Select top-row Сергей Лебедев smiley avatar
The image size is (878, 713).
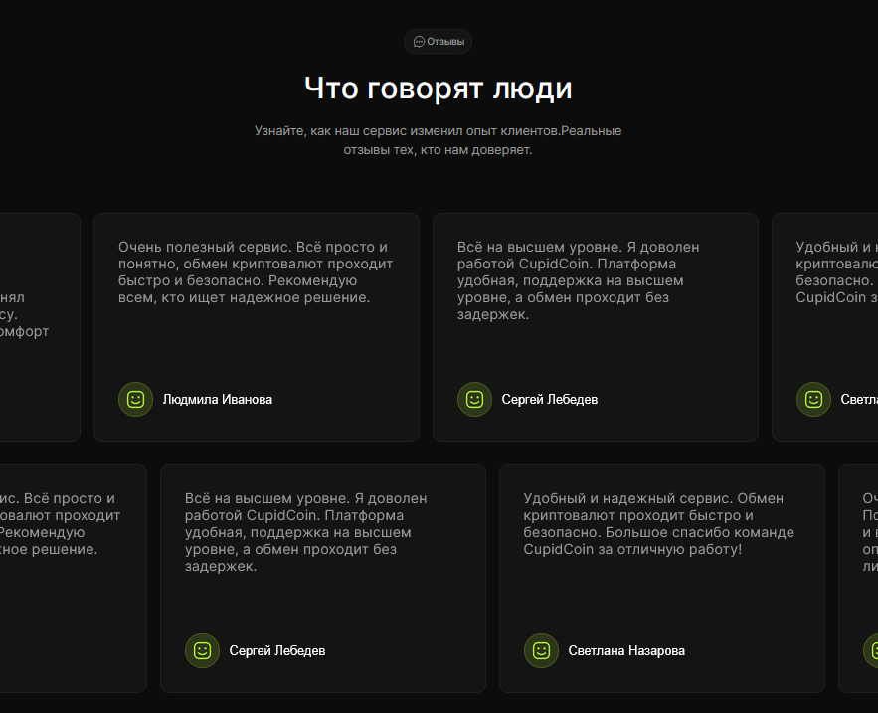(x=474, y=399)
